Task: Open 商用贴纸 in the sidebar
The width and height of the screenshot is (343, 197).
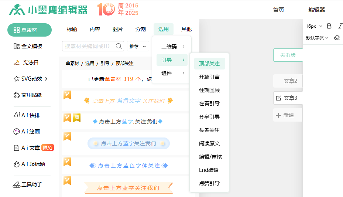Action: (28, 95)
